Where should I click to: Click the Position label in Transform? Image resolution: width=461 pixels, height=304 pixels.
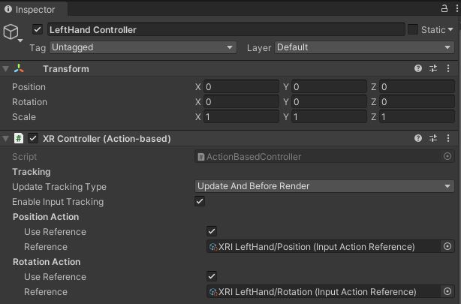tap(29, 87)
